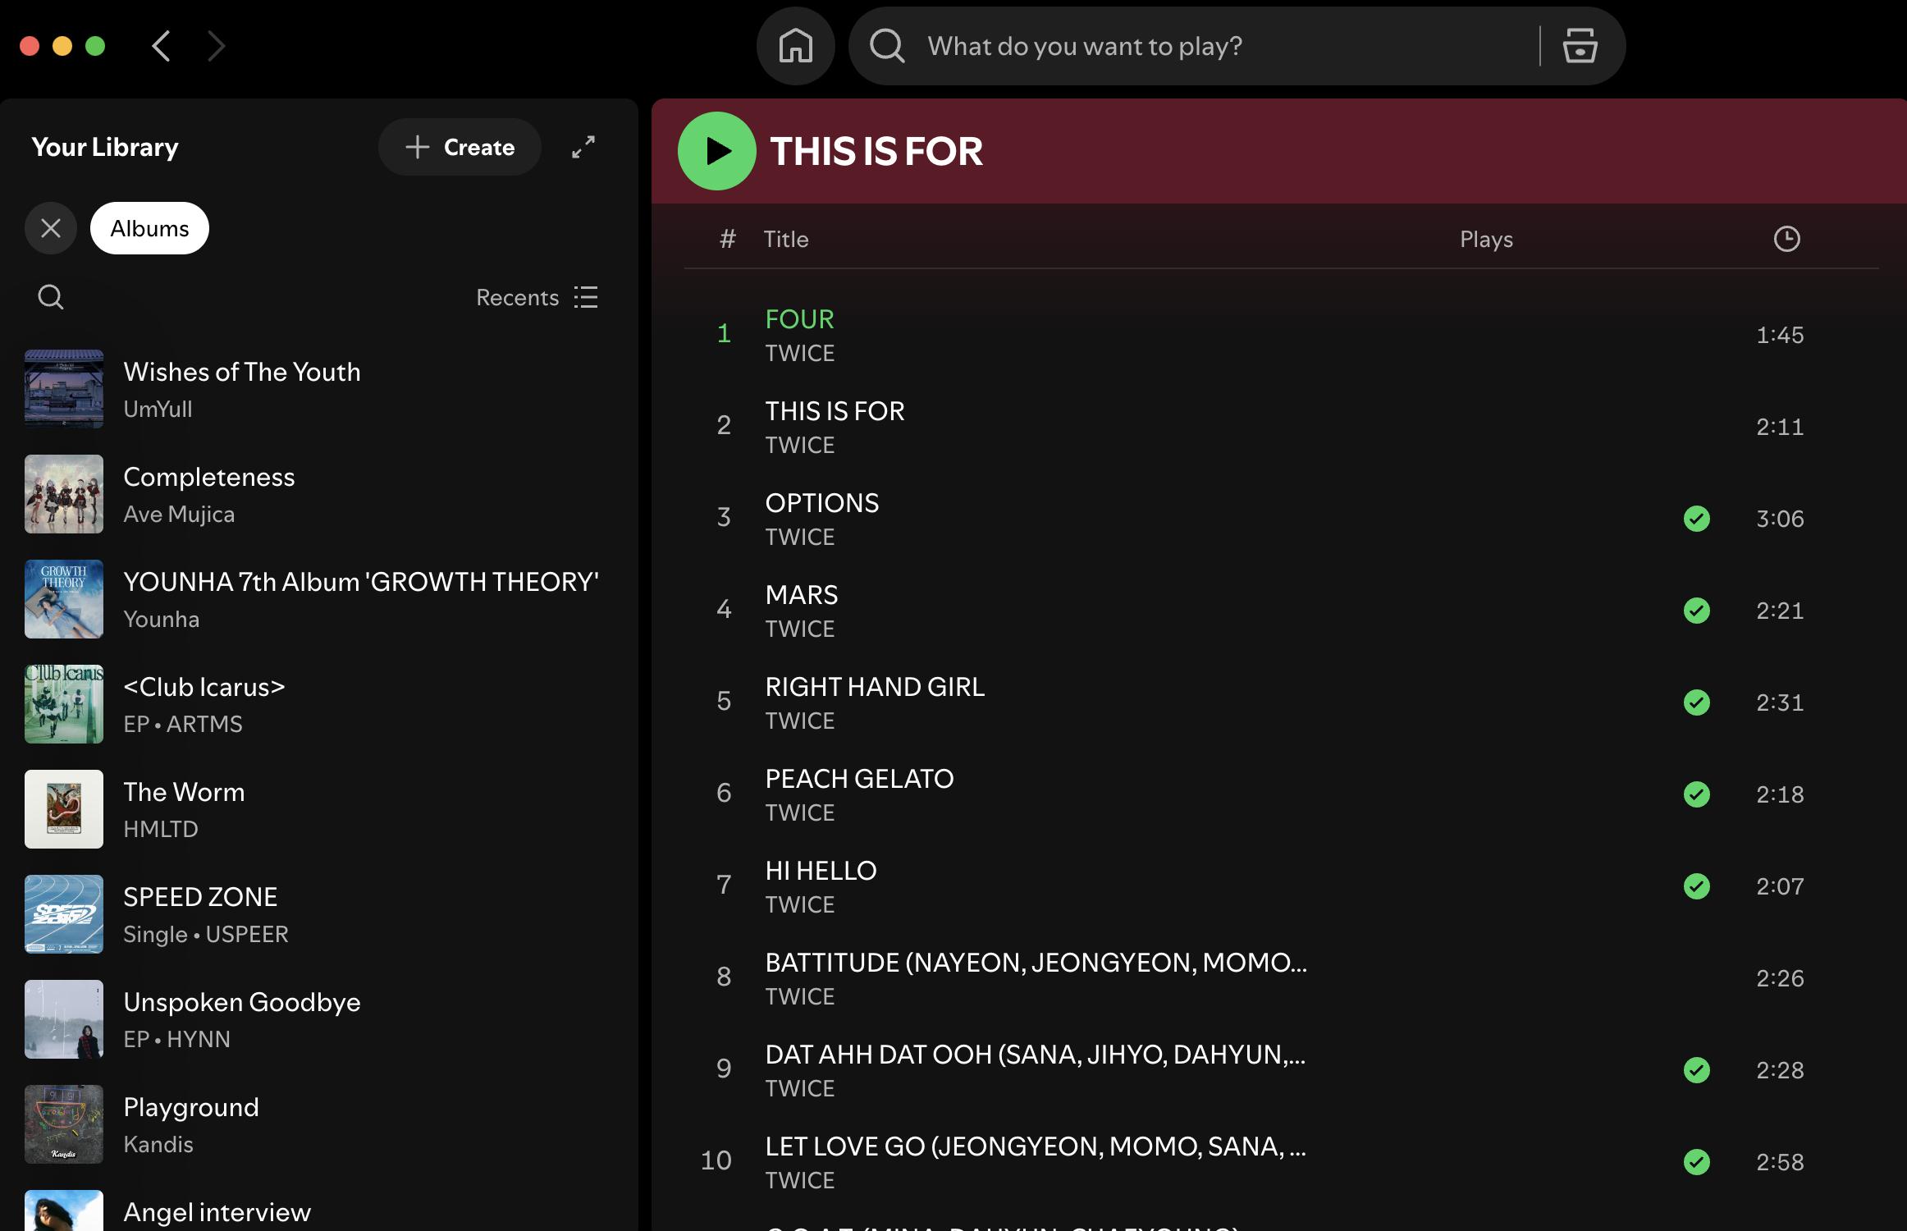This screenshot has width=1907, height=1231.
Task: Toggle the saved checkmark for OPTIONS
Action: tap(1696, 519)
